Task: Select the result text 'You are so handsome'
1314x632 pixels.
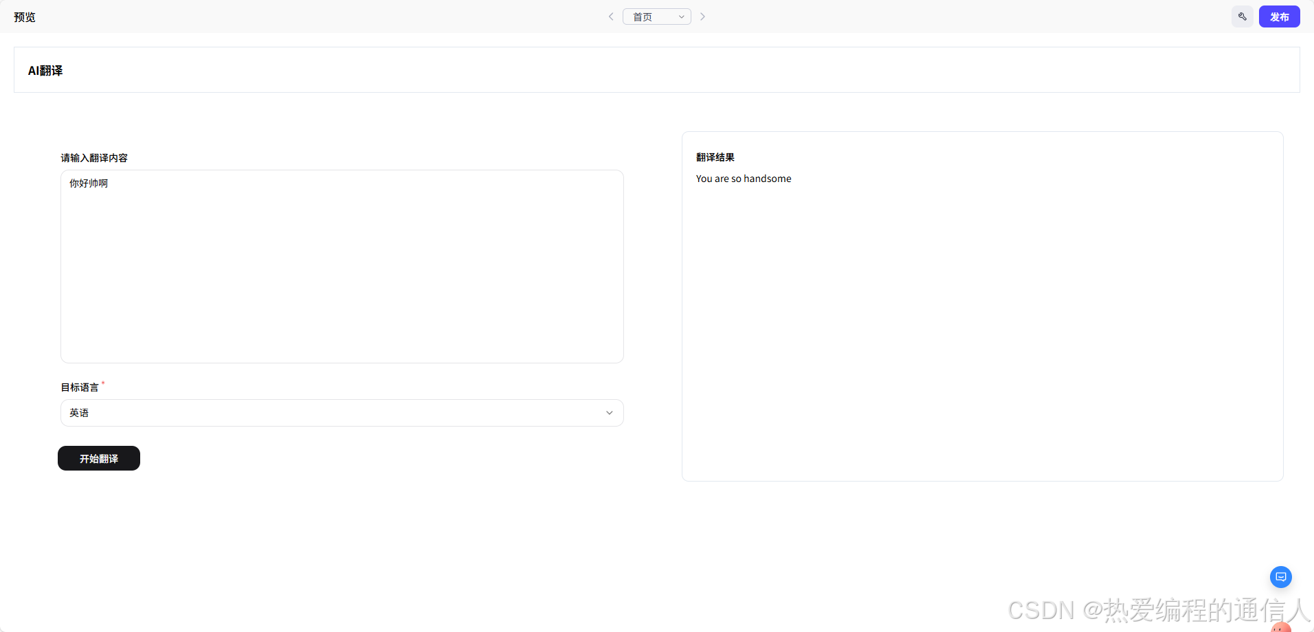Action: tap(744, 179)
